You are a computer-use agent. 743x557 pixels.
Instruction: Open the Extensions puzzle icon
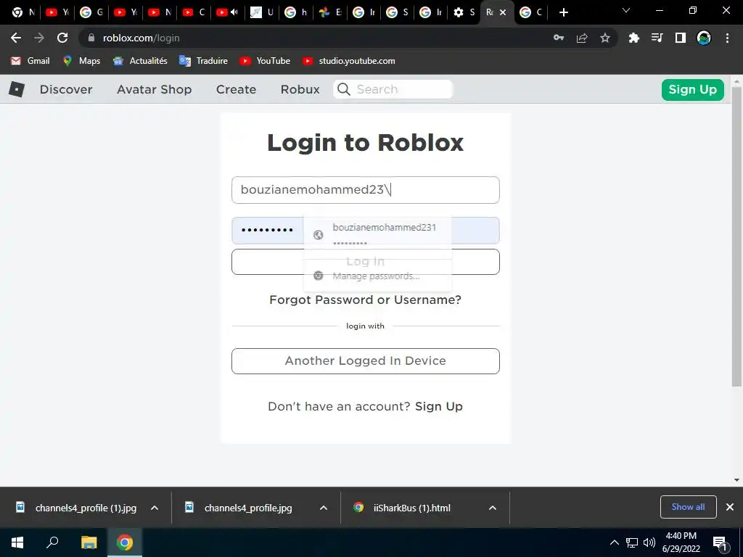(x=634, y=38)
